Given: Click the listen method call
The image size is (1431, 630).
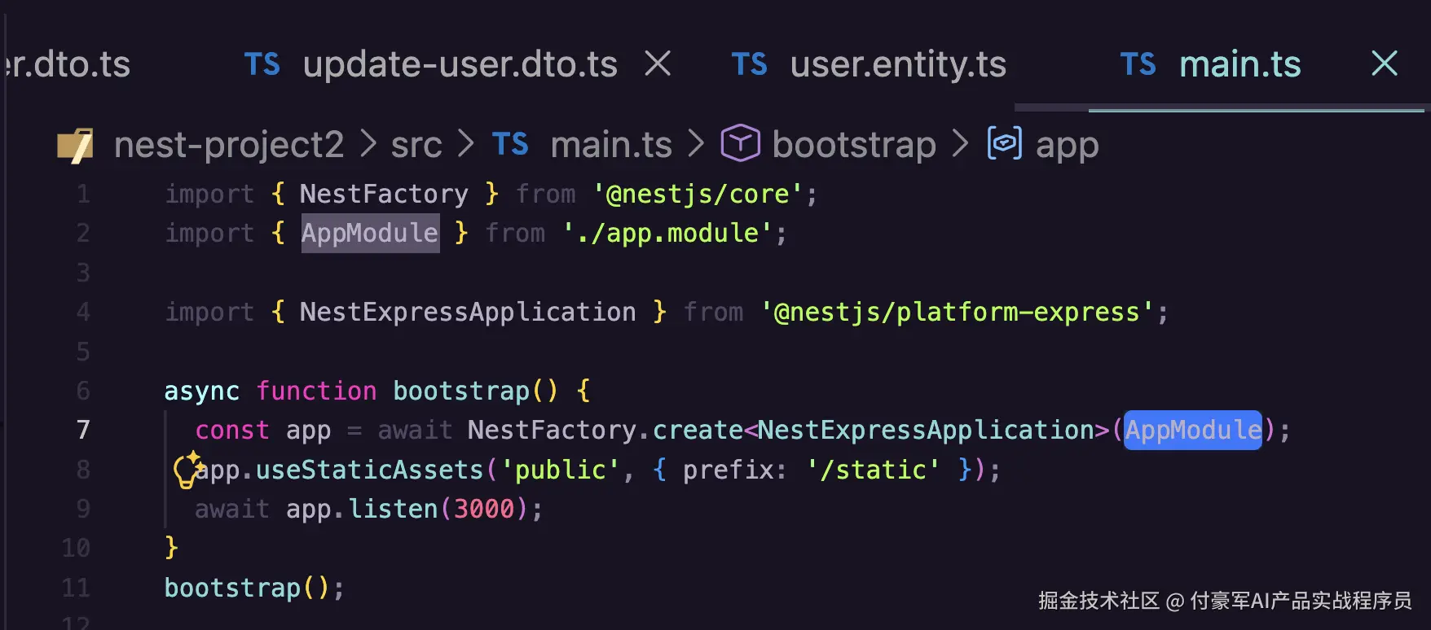Looking at the screenshot, I should [393, 510].
